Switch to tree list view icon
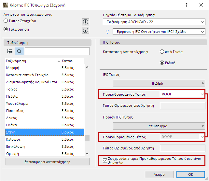This screenshot has height=181, width=209. pyautogui.click(x=10, y=51)
